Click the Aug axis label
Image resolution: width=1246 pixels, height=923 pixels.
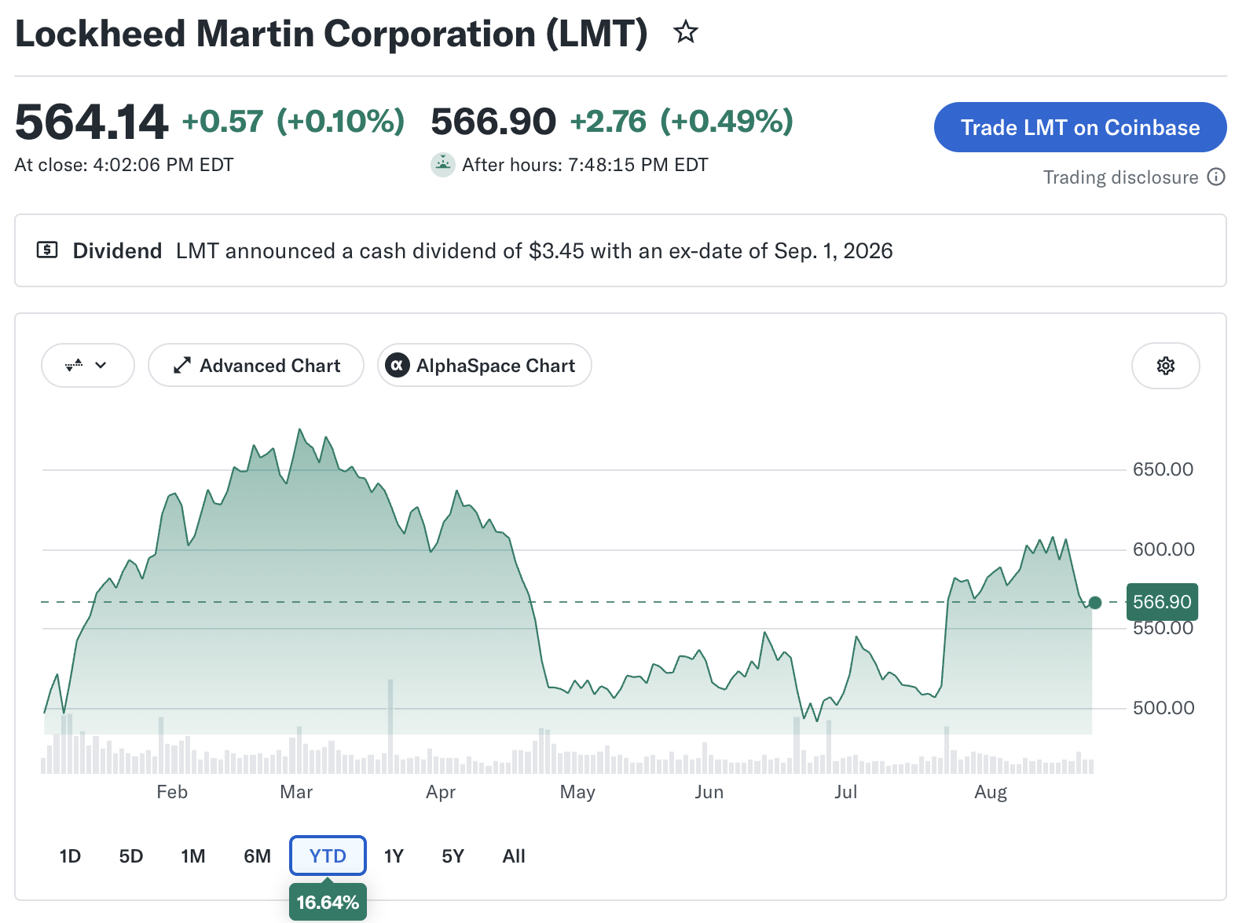click(x=991, y=792)
